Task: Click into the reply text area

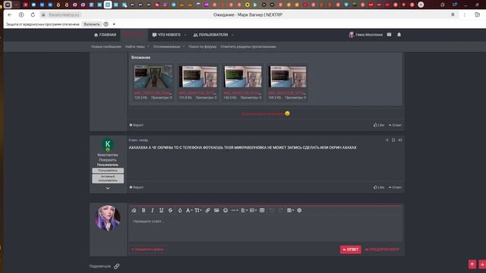Action: [265, 228]
